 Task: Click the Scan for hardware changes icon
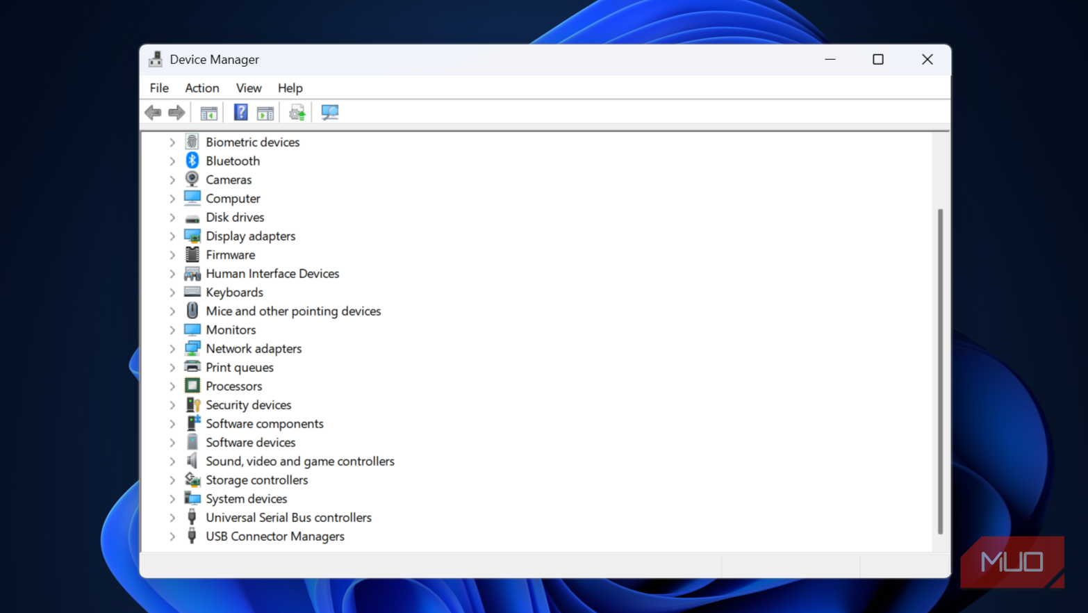330,113
